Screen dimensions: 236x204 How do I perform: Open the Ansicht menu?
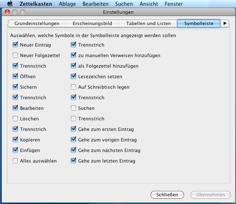[149, 4]
